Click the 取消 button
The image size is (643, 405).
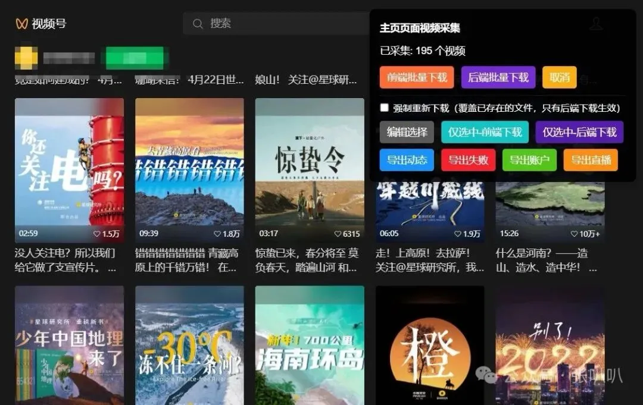click(x=559, y=77)
